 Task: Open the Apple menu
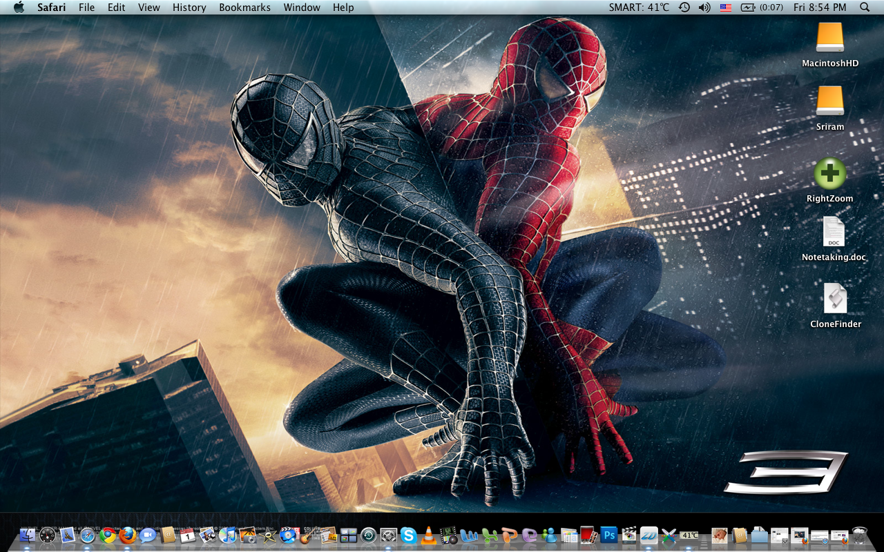coord(19,8)
